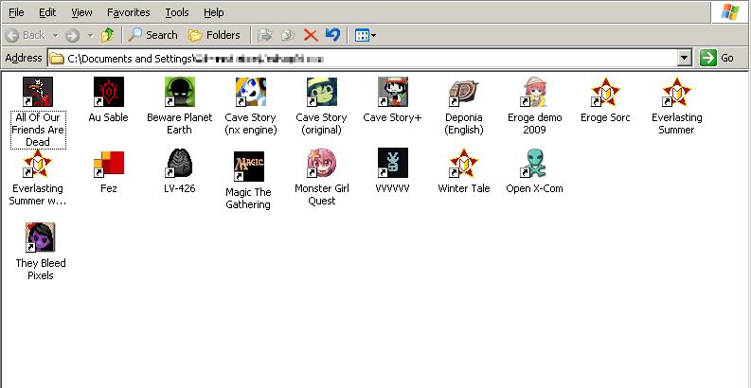Click the red Delete toolbar icon

click(x=311, y=35)
